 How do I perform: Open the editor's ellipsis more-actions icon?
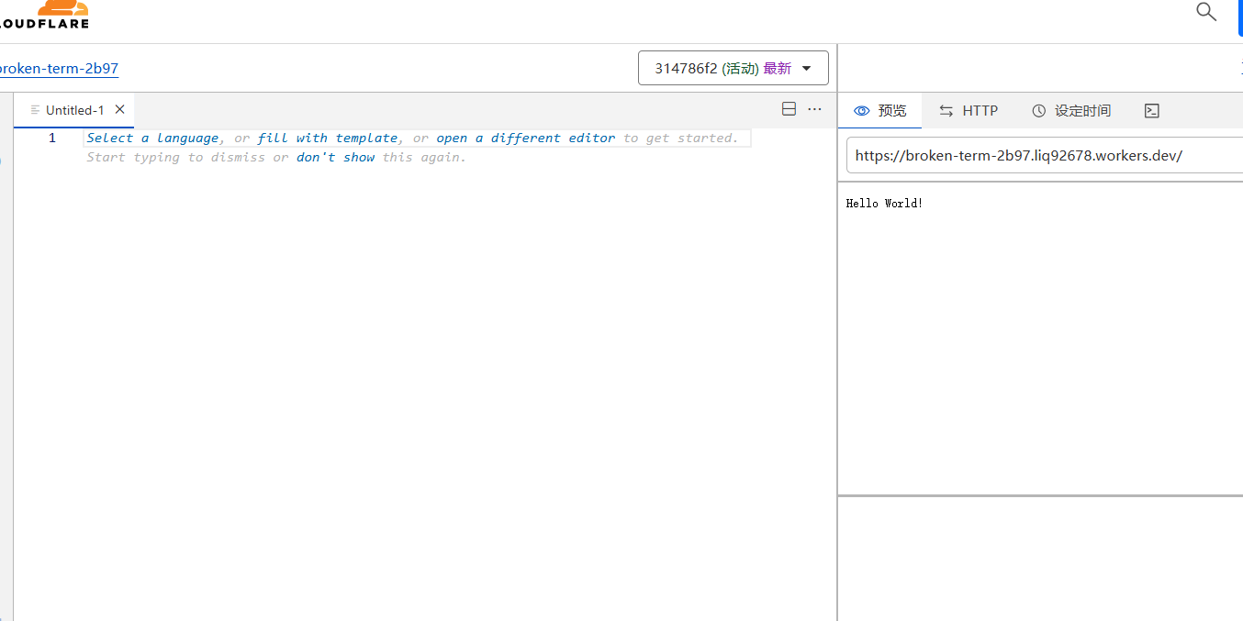[x=815, y=108]
